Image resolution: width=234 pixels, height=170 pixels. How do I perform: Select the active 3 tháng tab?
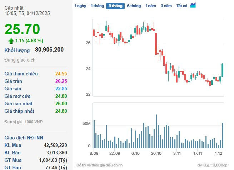(x=115, y=6)
